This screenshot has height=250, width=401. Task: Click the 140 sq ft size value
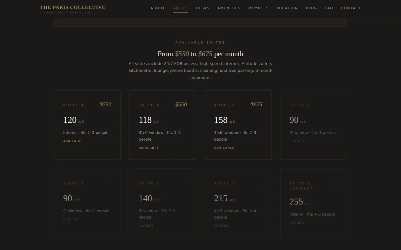point(149,198)
